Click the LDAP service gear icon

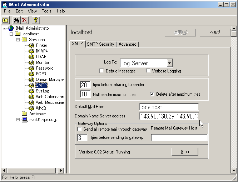pyautogui.click(x=31, y=56)
